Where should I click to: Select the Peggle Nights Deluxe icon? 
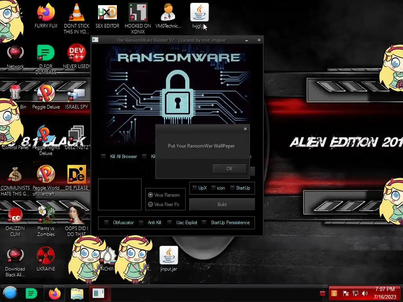(x=46, y=140)
